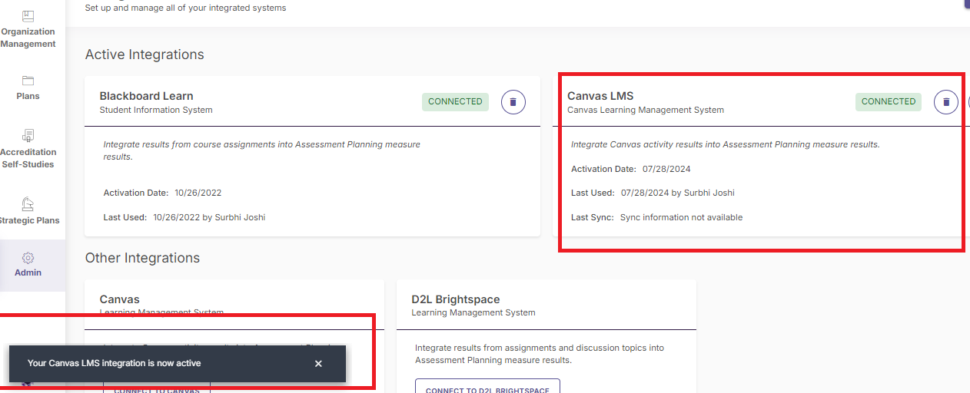Image resolution: width=970 pixels, height=393 pixels.
Task: Delete the Canvas LMS integration
Action: (946, 102)
